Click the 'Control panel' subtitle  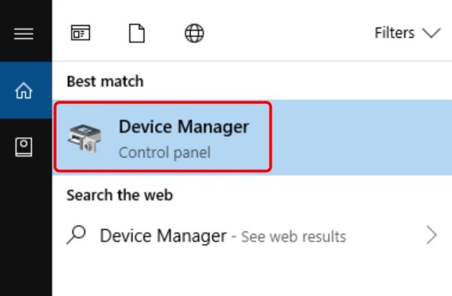[x=165, y=153]
